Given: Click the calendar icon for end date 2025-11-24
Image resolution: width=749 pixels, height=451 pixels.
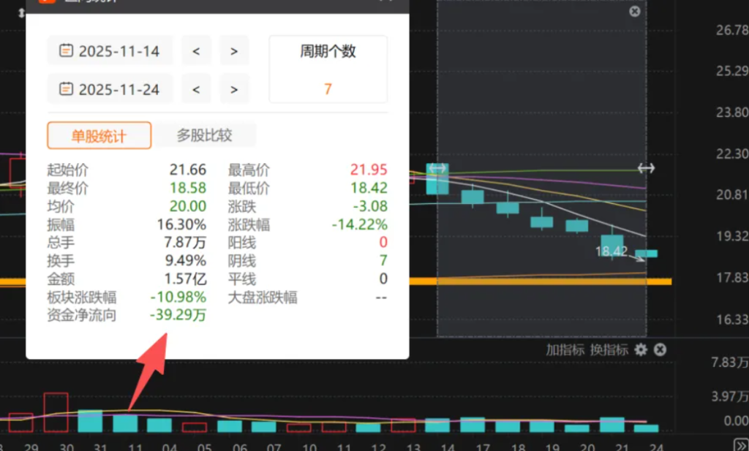Looking at the screenshot, I should point(66,88).
